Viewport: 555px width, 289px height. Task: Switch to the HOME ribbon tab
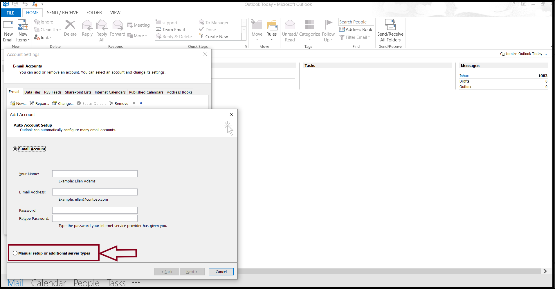click(32, 13)
